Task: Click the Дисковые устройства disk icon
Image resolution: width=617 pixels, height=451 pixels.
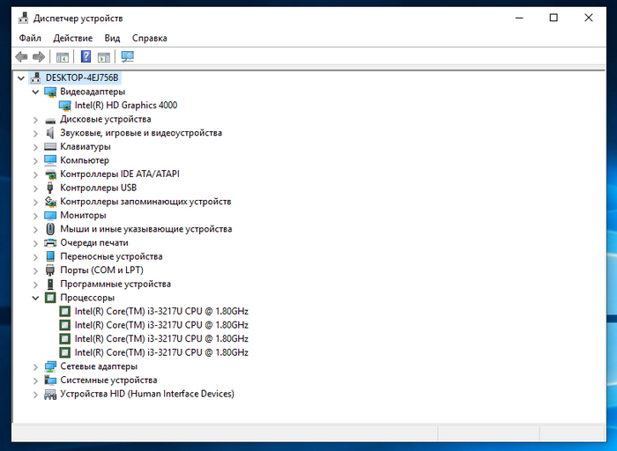Action: point(50,120)
